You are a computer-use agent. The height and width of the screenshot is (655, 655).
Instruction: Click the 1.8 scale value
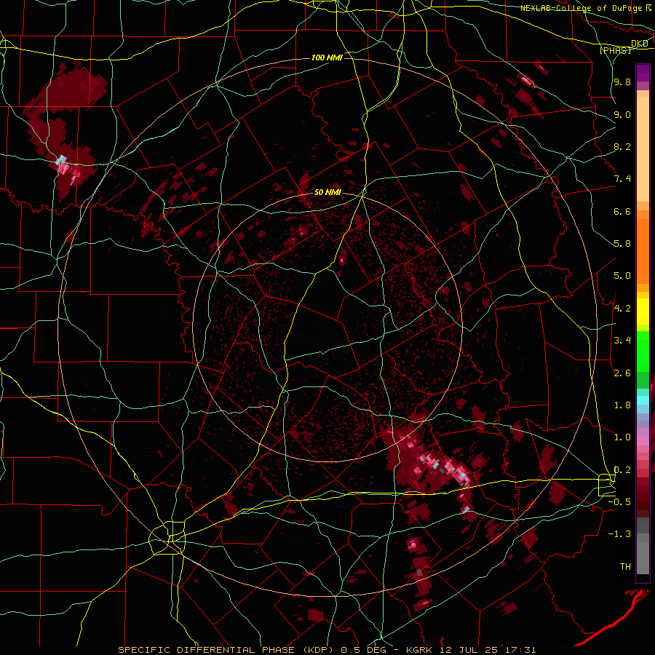click(622, 405)
